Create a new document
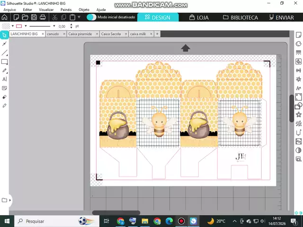This screenshot has height=227, width=303. pos(16,17)
